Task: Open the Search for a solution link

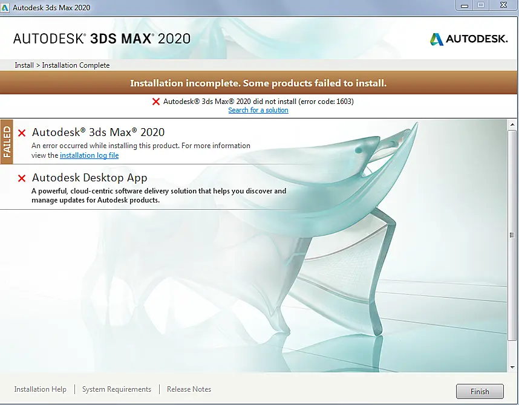Action: click(x=258, y=110)
